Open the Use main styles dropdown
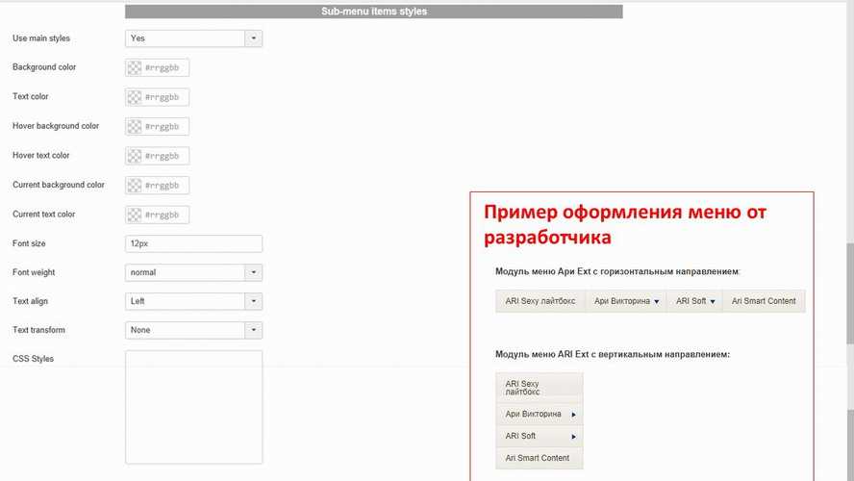The image size is (854, 481). [254, 38]
